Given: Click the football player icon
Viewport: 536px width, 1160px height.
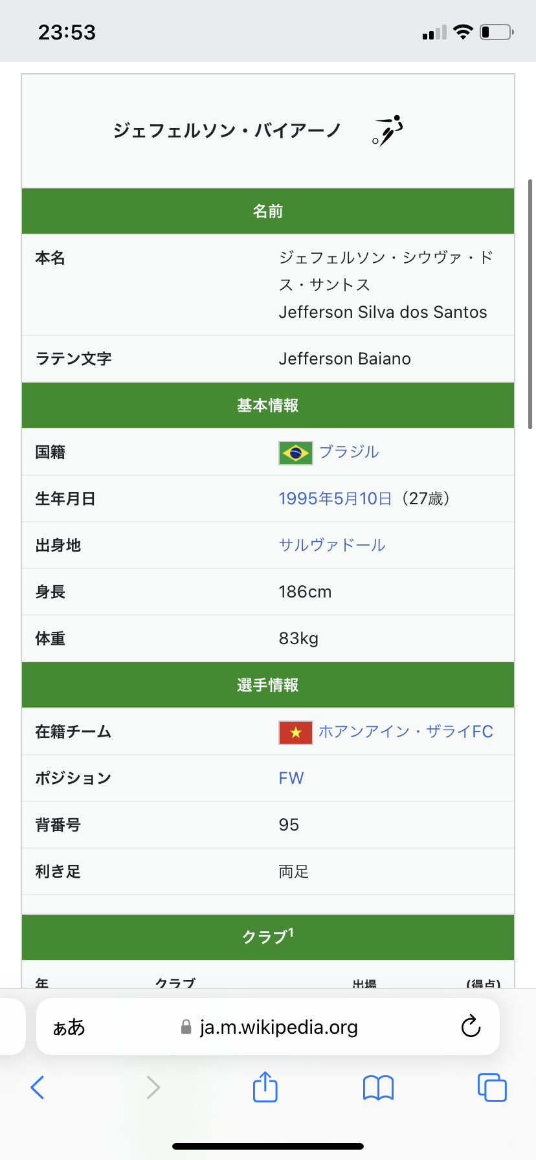Looking at the screenshot, I should [x=388, y=131].
